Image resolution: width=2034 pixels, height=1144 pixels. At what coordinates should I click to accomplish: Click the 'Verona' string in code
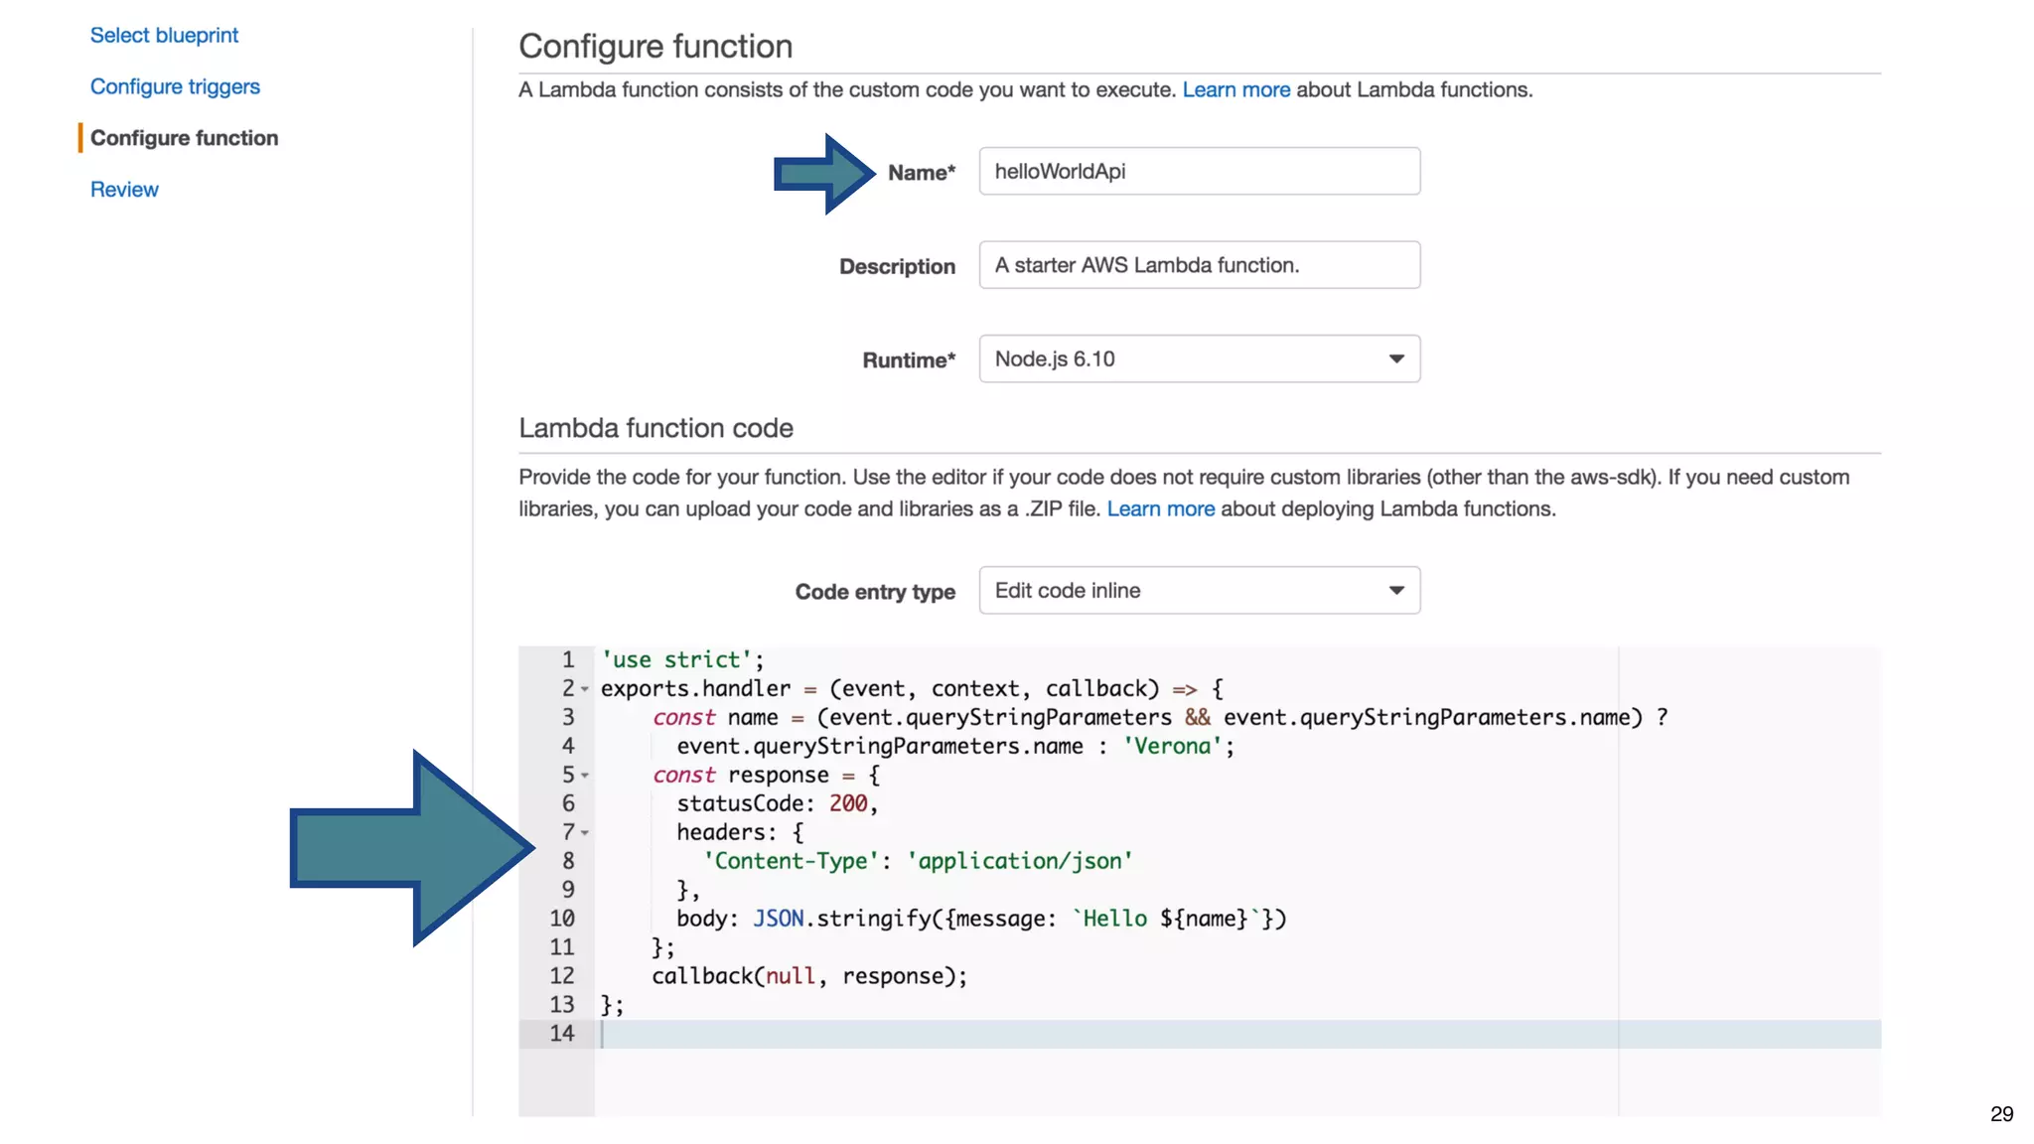(x=1172, y=747)
